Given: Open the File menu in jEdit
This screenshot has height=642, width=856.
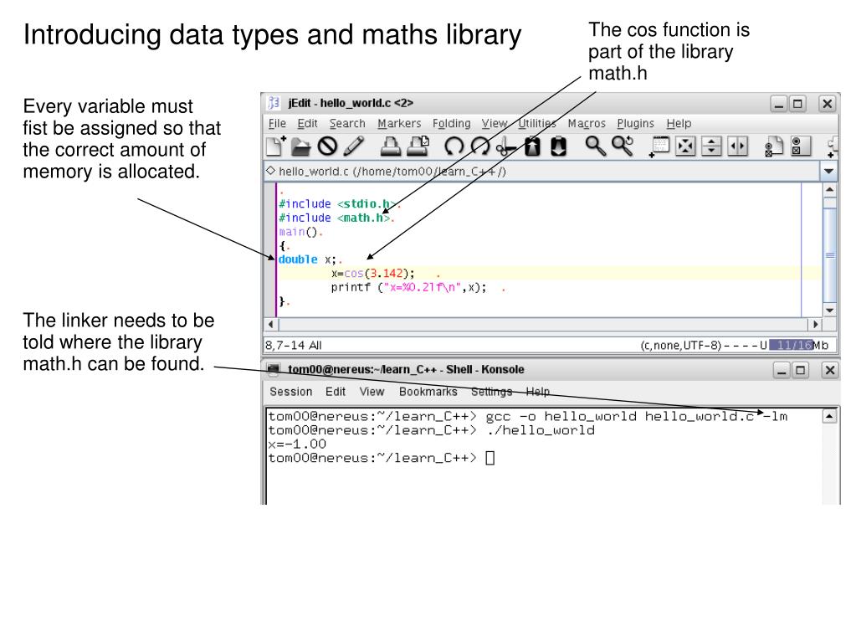Looking at the screenshot, I should point(277,123).
